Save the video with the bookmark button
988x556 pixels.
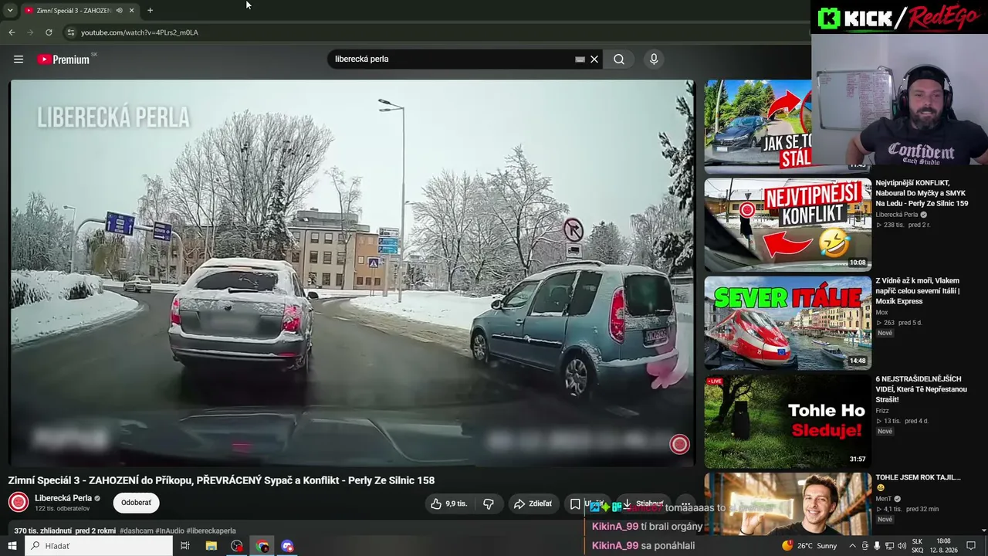[x=575, y=503]
